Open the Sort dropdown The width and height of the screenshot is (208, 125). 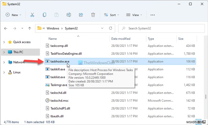[x=111, y=15]
